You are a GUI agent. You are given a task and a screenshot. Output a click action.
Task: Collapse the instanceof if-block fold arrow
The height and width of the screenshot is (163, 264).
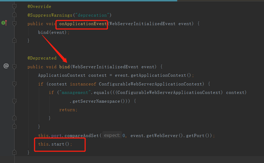pyautogui.click(x=14, y=84)
